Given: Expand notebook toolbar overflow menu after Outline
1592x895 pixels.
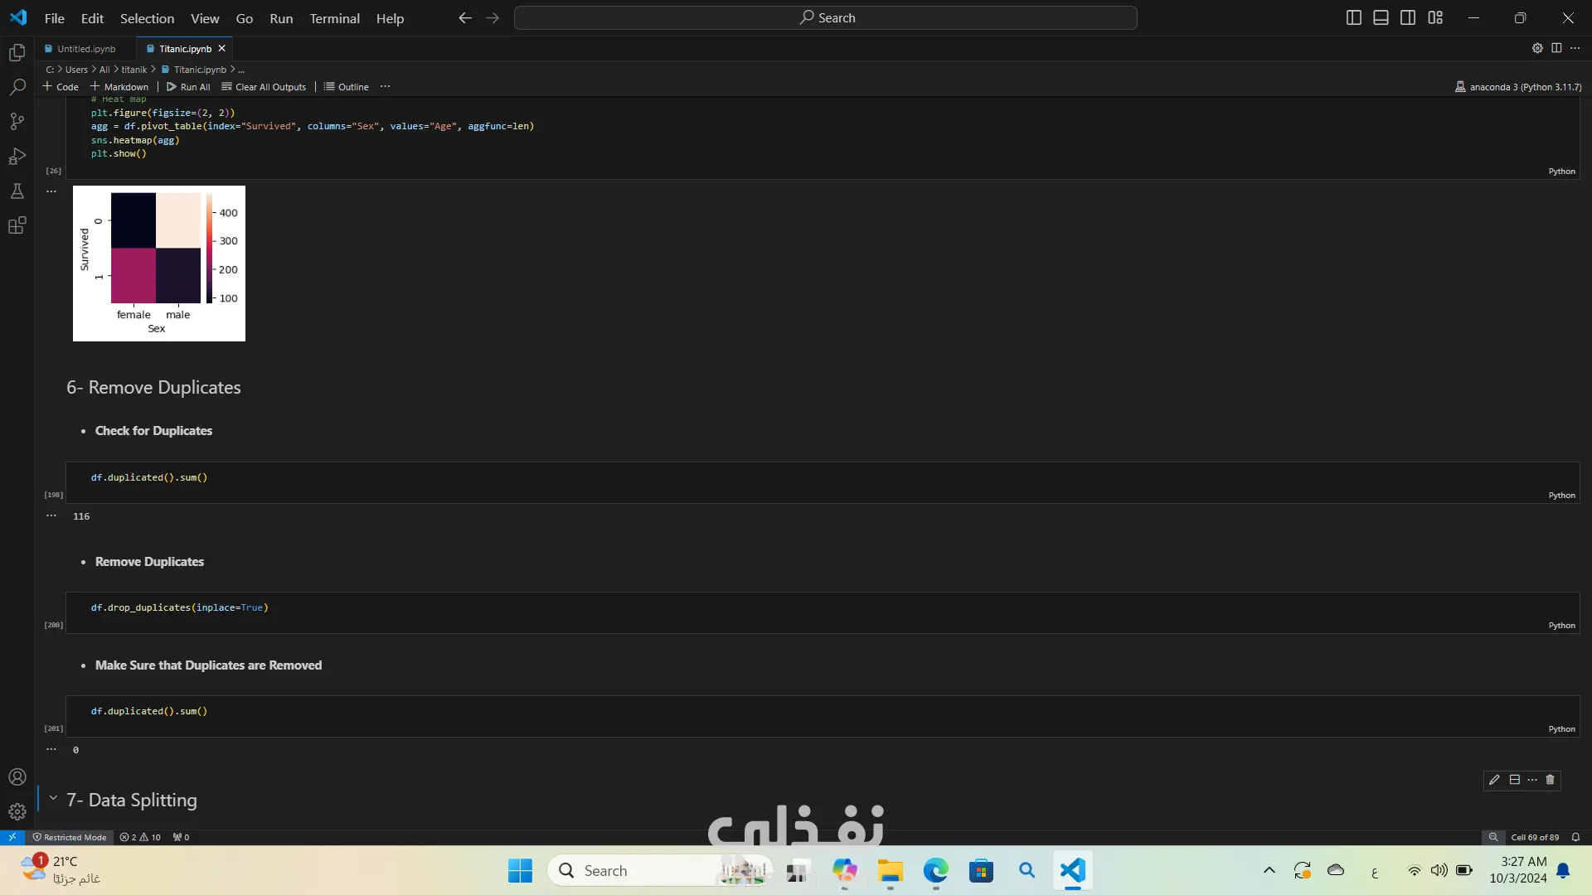Looking at the screenshot, I should [385, 86].
